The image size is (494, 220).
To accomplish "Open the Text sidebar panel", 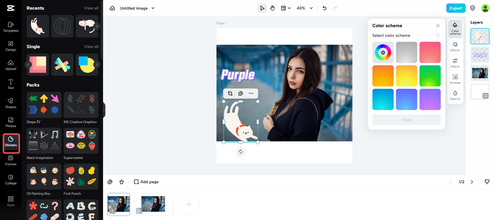I will [x=11, y=84].
